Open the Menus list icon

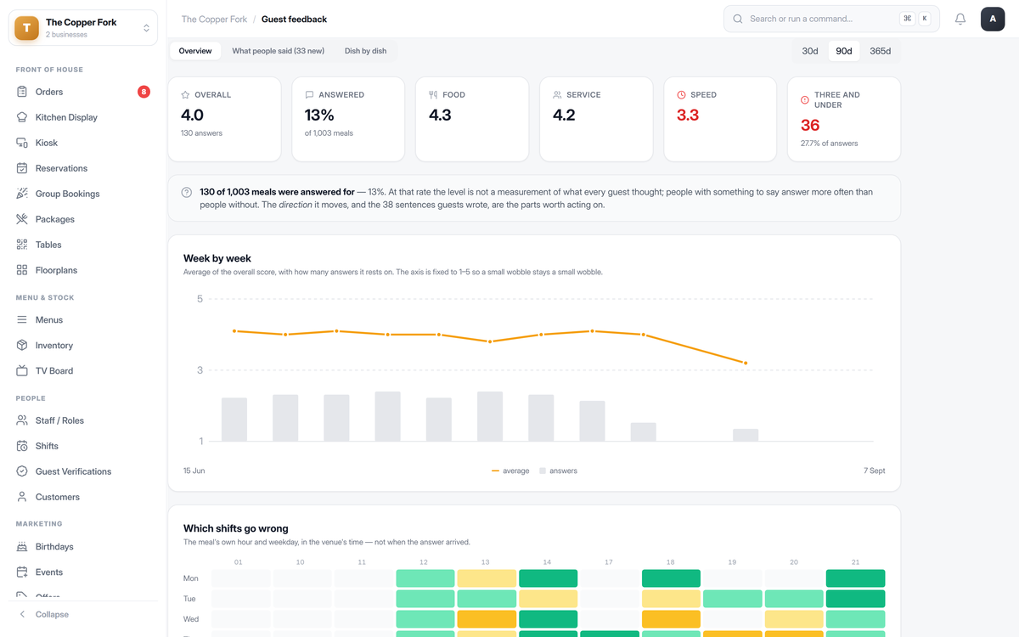click(x=22, y=320)
